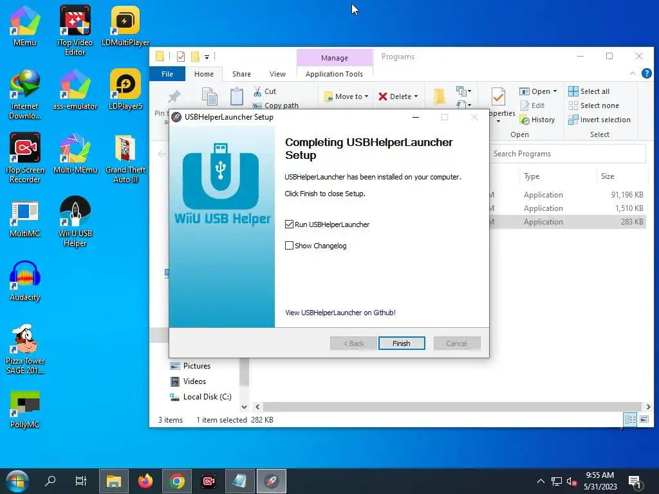Click navigation pane scroll down arrow
Screen dimensions: 659x494
[x=244, y=407]
